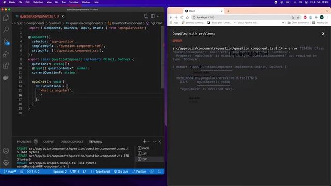Synchronize changes via the status bar cloud icon
Screen dimensions: 331x186
tap(21, 172)
